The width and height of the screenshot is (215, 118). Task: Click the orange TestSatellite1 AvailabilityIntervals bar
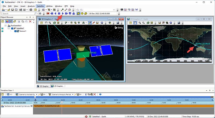click(123, 106)
